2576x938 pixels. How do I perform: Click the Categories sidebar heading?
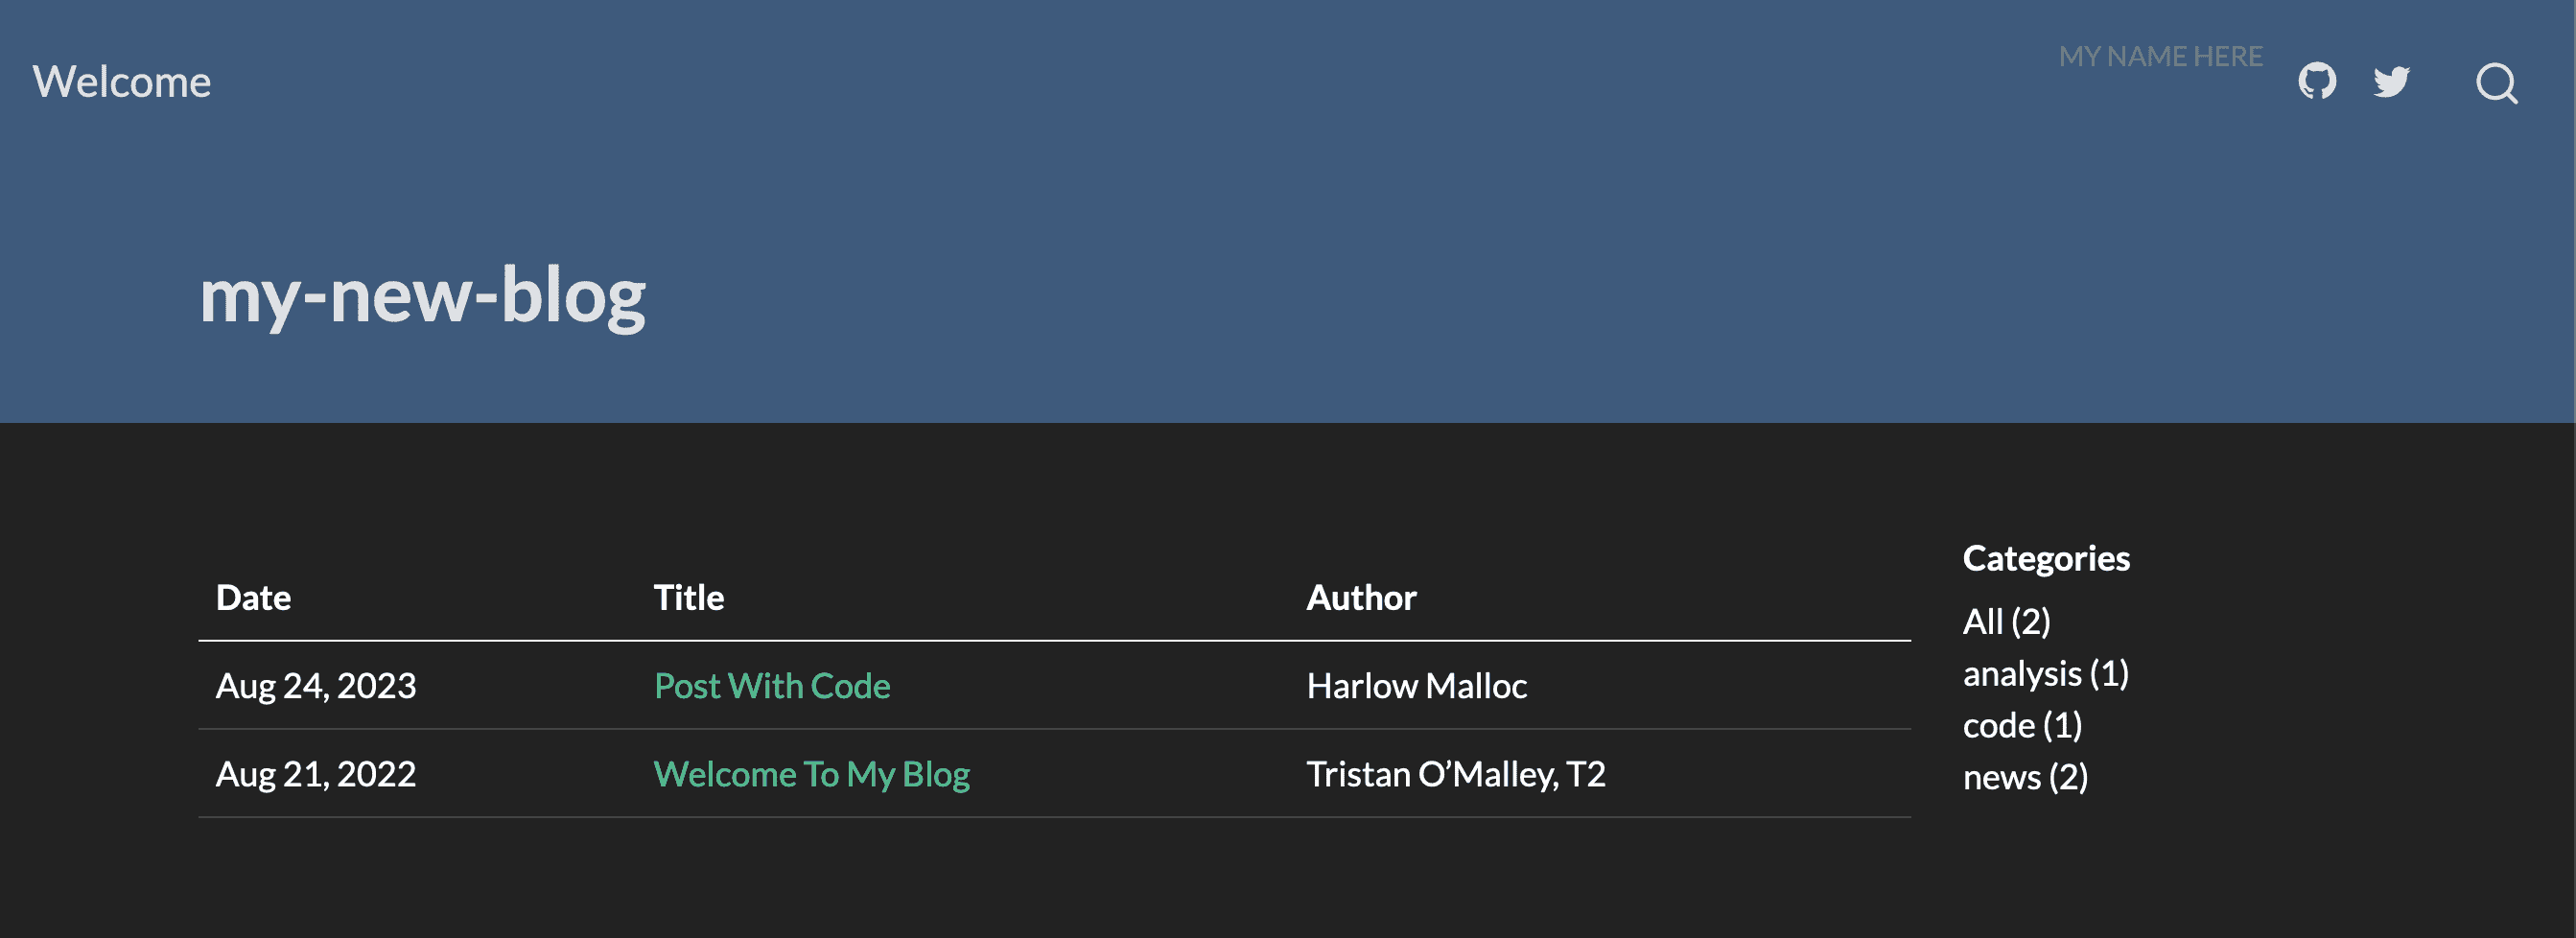coord(2046,558)
